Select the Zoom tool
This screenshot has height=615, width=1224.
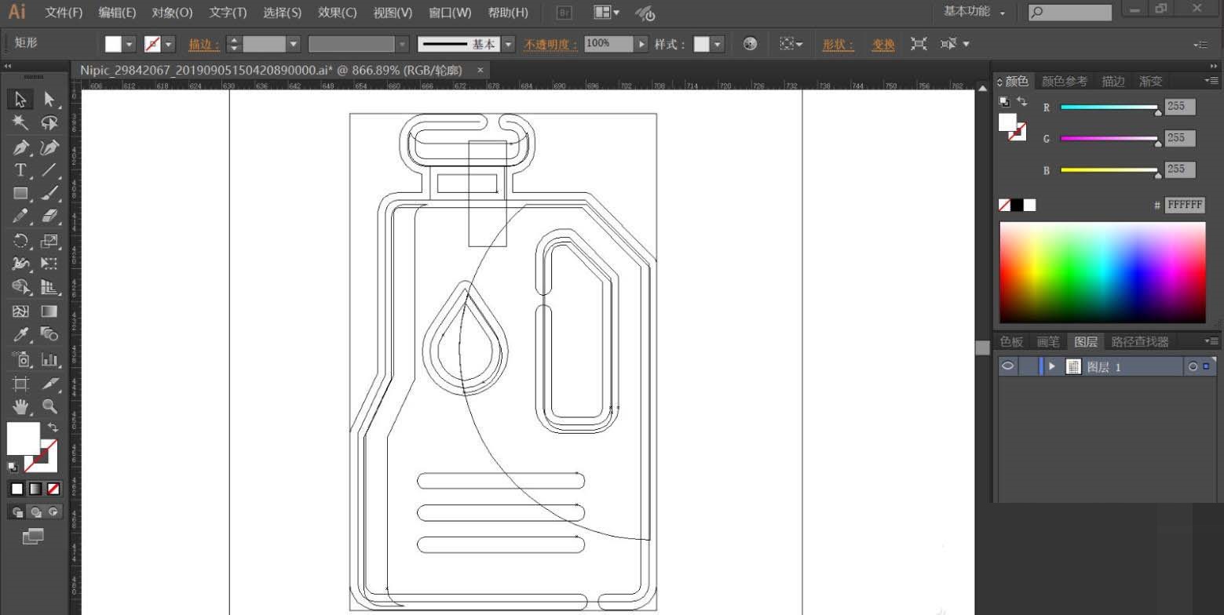[49, 406]
